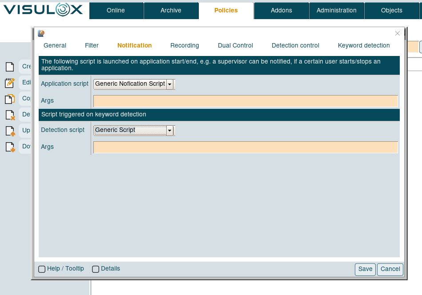422x295 pixels.
Task: Focus the Application script Args field
Action: pyautogui.click(x=245, y=101)
